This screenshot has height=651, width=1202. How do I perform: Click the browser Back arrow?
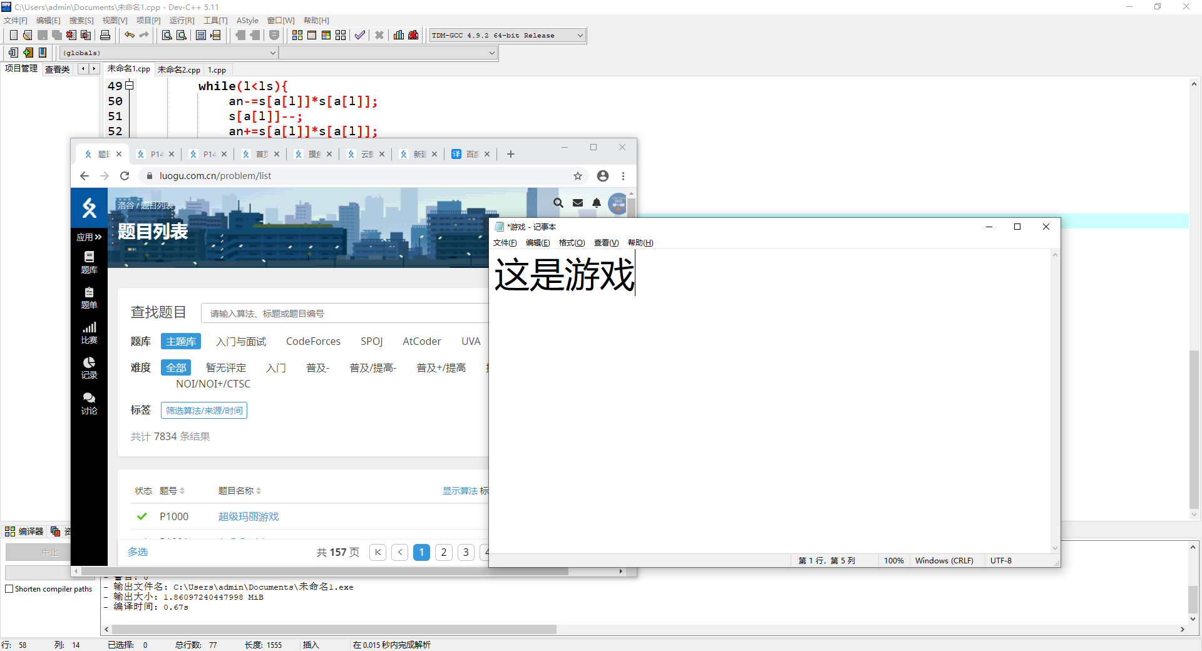pos(85,176)
